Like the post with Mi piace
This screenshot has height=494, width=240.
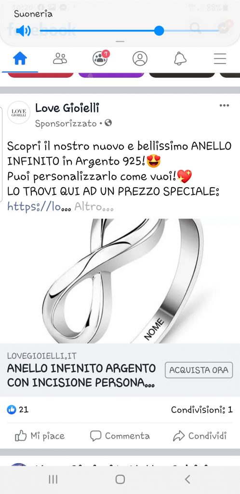tap(40, 436)
